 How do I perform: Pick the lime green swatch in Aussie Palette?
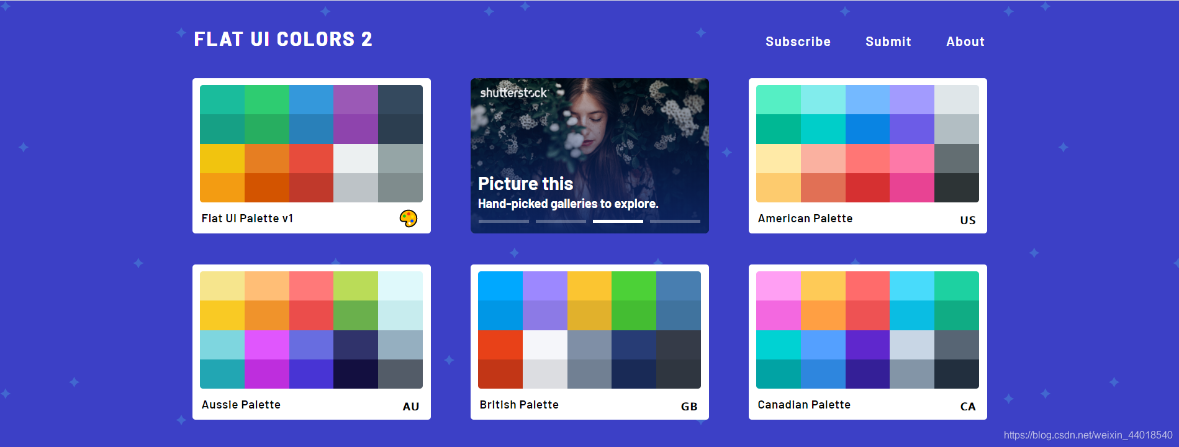[356, 286]
